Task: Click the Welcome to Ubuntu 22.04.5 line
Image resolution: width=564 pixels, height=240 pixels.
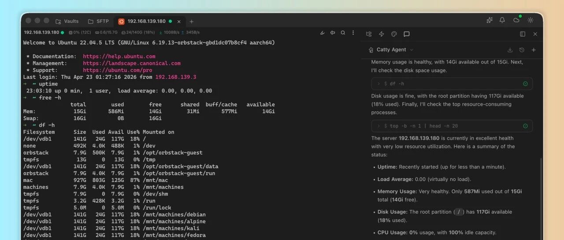Action: (149, 43)
